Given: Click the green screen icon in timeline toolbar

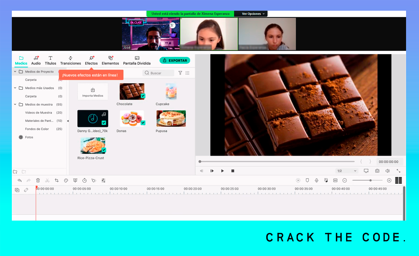Looking at the screenshot, I should (x=75, y=180).
